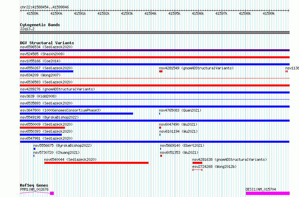Select nsv6550393 (Sedlazeck2020) label
299x197 pixels.
46,131
